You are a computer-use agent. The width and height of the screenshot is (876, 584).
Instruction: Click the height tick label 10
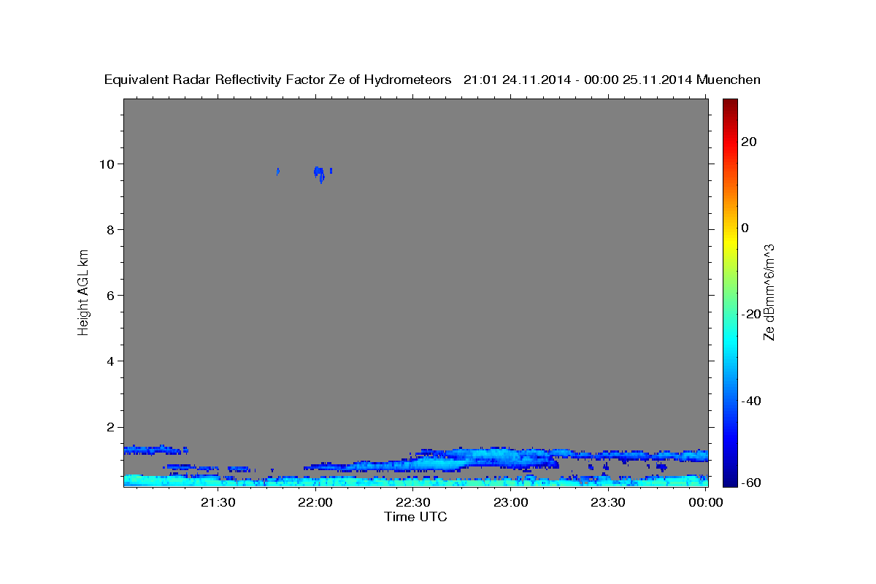tap(108, 164)
